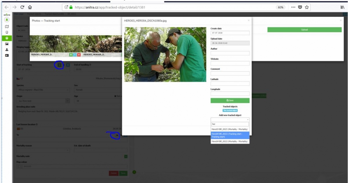Open the photo gallery sidebar icon
Screen dimensions: 348x183
[7, 44]
